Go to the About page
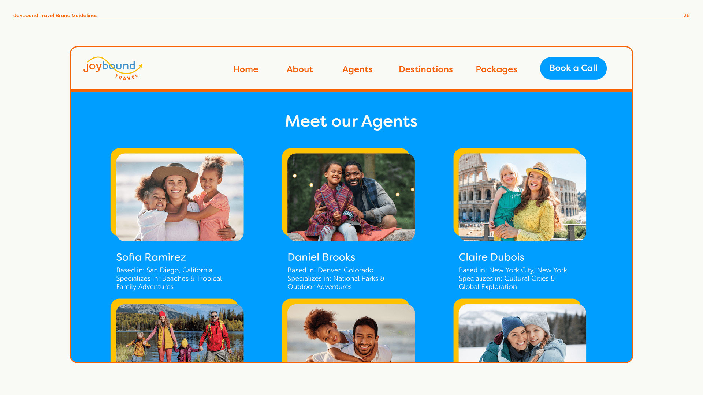 tap(300, 69)
